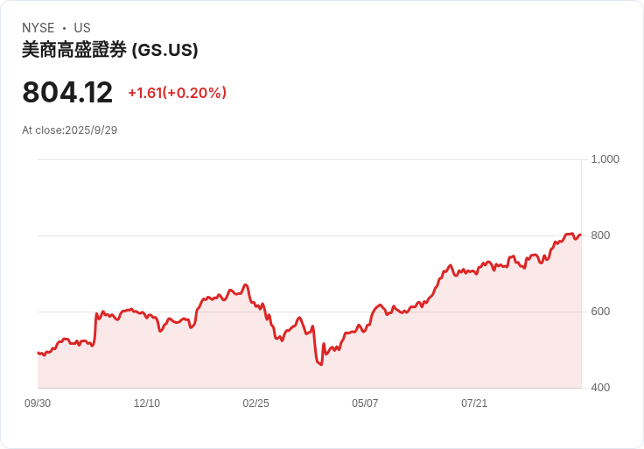This screenshot has width=644, height=449.
Task: Select the 05/07 date on the x-axis
Action: click(x=365, y=403)
